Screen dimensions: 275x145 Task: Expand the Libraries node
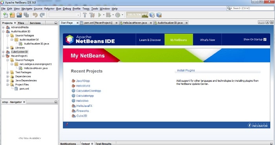(7, 48)
